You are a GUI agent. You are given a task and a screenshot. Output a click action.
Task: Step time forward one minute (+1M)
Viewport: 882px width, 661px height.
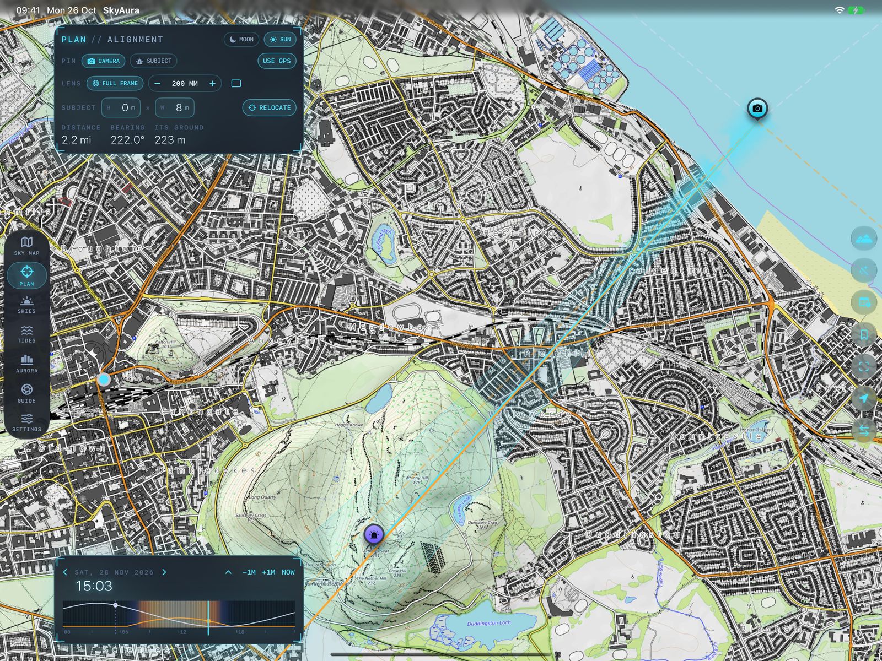pos(268,572)
